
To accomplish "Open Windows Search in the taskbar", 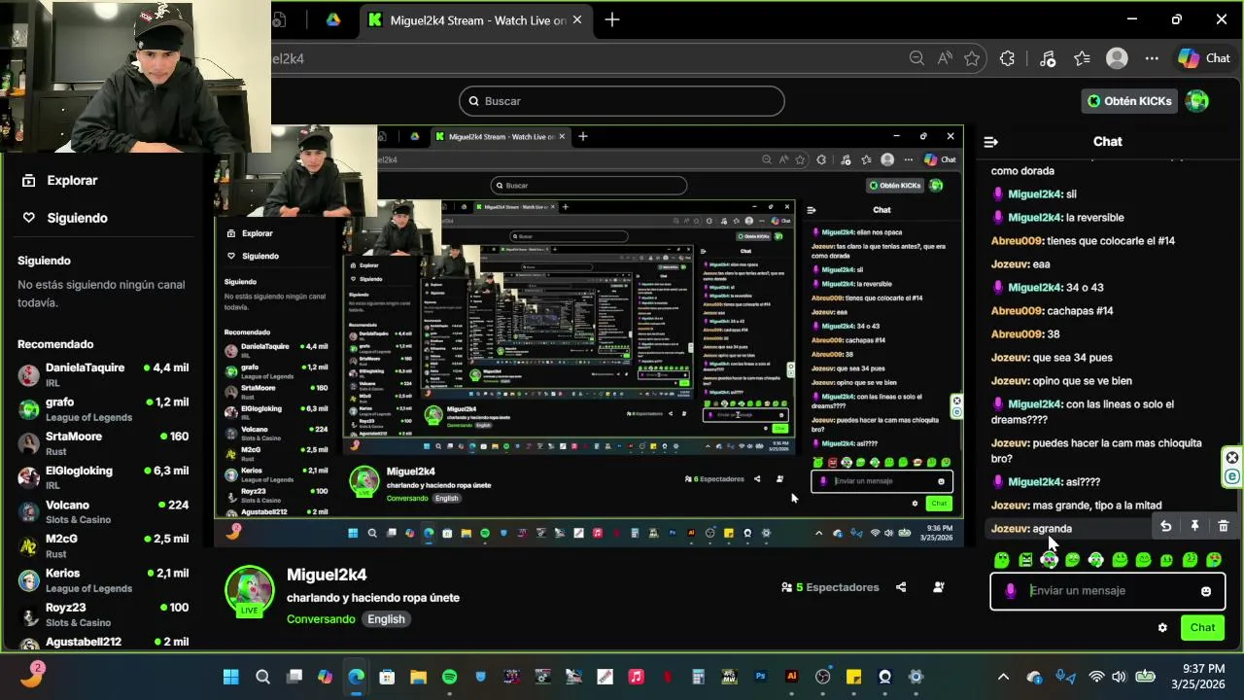I will pos(262,677).
